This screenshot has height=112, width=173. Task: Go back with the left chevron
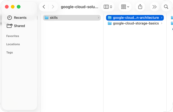click(x=44, y=7)
